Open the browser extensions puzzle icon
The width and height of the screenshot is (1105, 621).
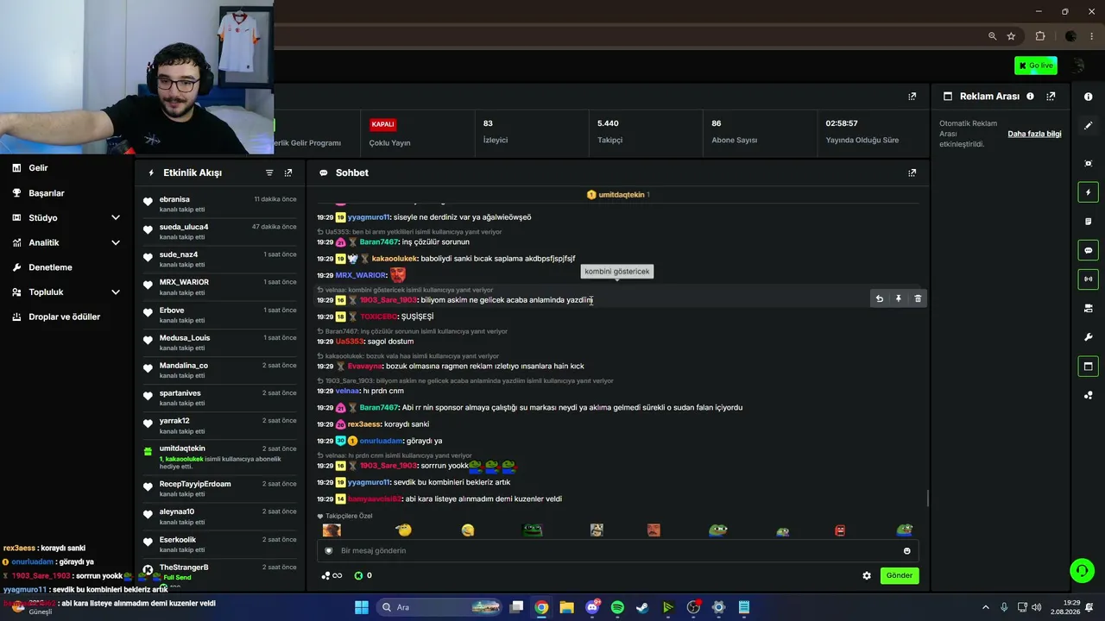pyautogui.click(x=1039, y=36)
